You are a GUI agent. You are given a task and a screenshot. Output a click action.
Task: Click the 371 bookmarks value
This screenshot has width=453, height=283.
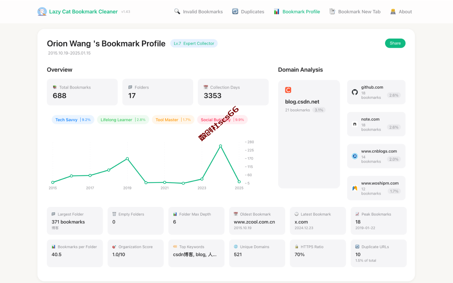coord(68,222)
